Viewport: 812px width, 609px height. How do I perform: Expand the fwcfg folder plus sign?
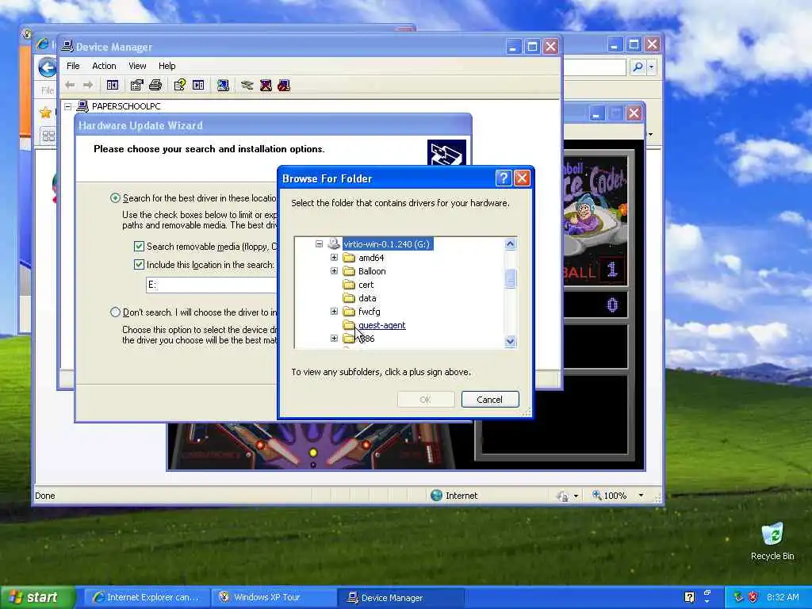click(334, 311)
